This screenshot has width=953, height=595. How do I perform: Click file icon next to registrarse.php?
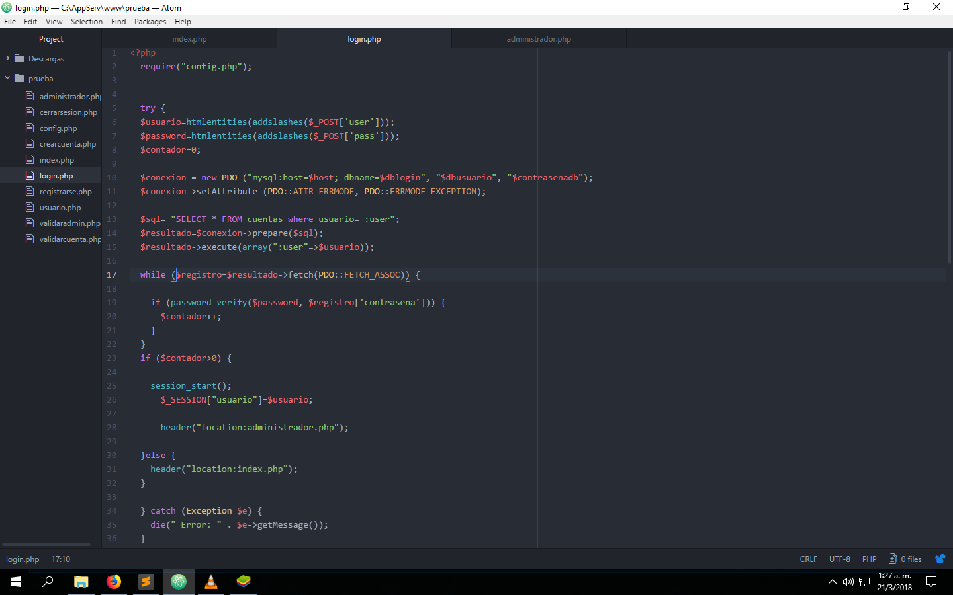[30, 191]
